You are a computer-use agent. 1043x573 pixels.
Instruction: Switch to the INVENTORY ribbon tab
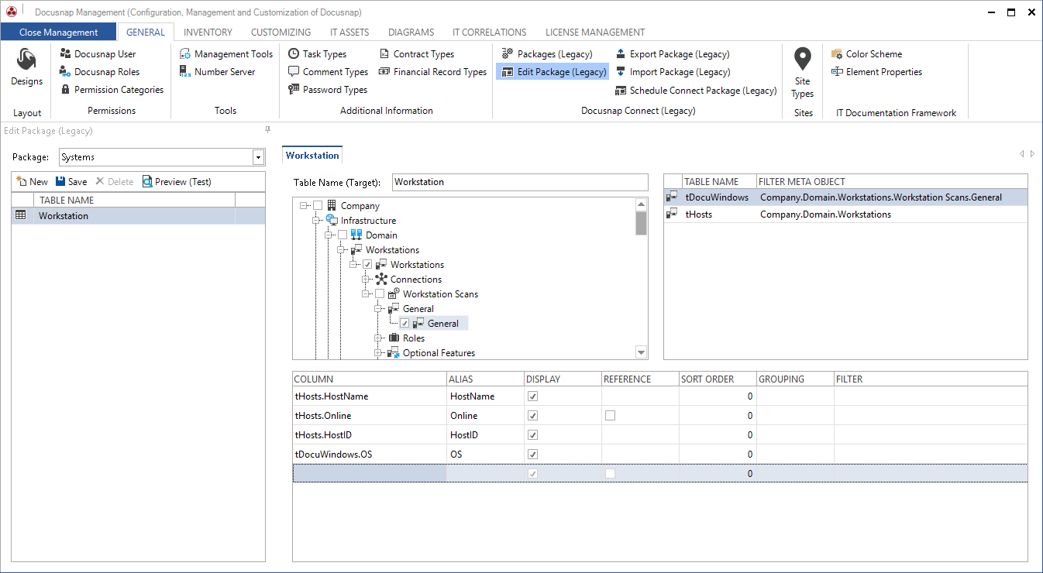[x=208, y=33]
